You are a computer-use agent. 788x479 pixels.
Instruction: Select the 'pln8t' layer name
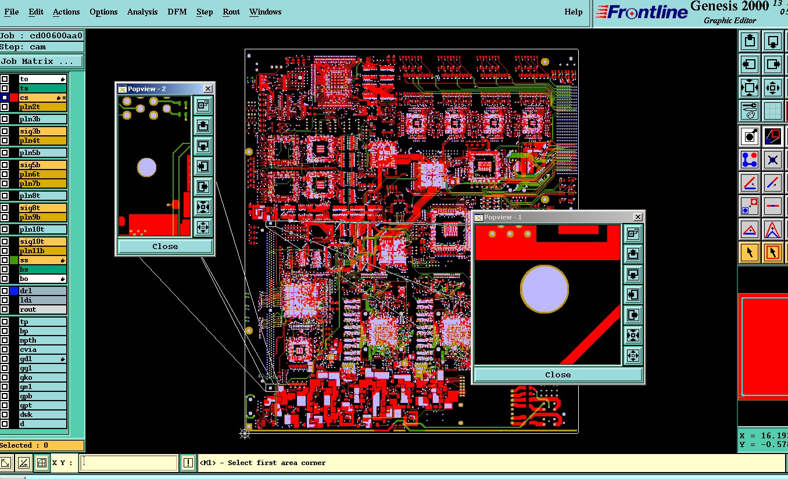click(43, 196)
